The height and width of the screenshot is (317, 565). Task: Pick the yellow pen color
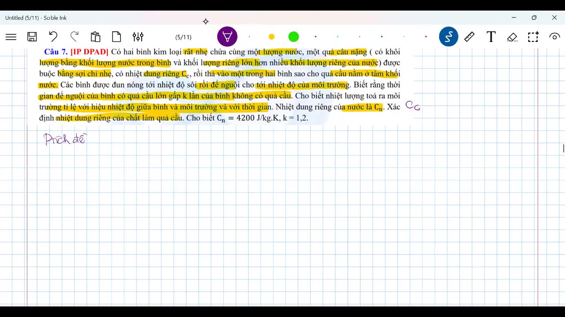pos(271,37)
